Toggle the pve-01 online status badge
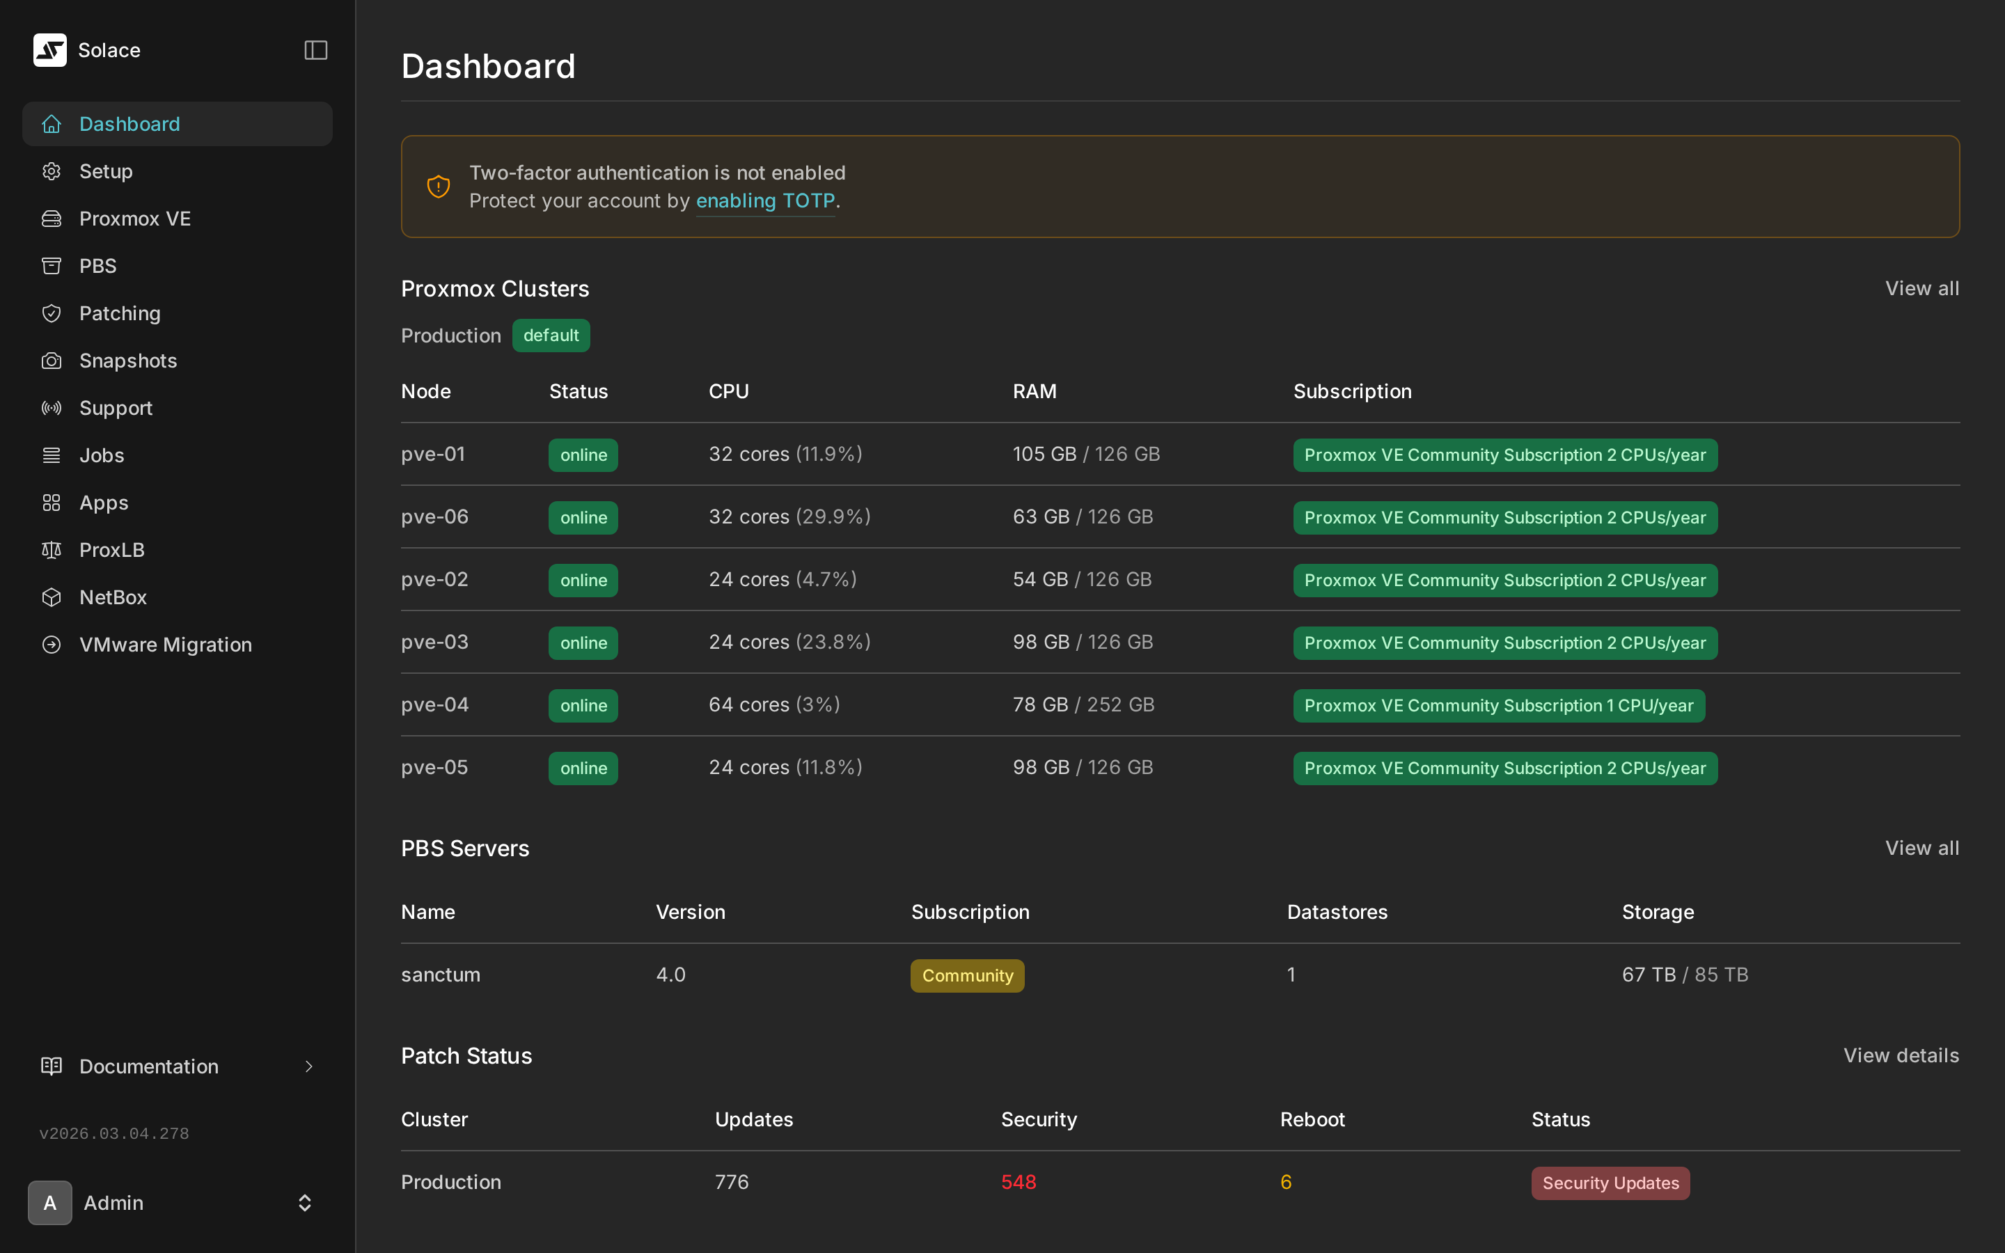The image size is (2005, 1253). (583, 454)
